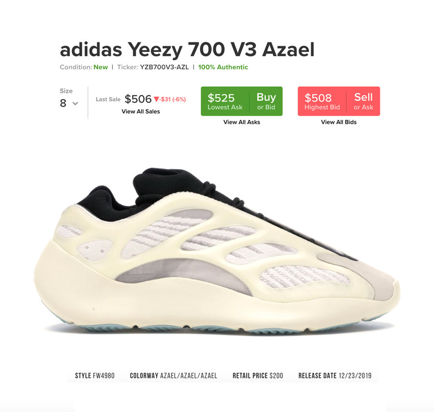Click the adidas Yeezy 700 V3 Azael title
The width and height of the screenshot is (434, 412).
coord(187,50)
